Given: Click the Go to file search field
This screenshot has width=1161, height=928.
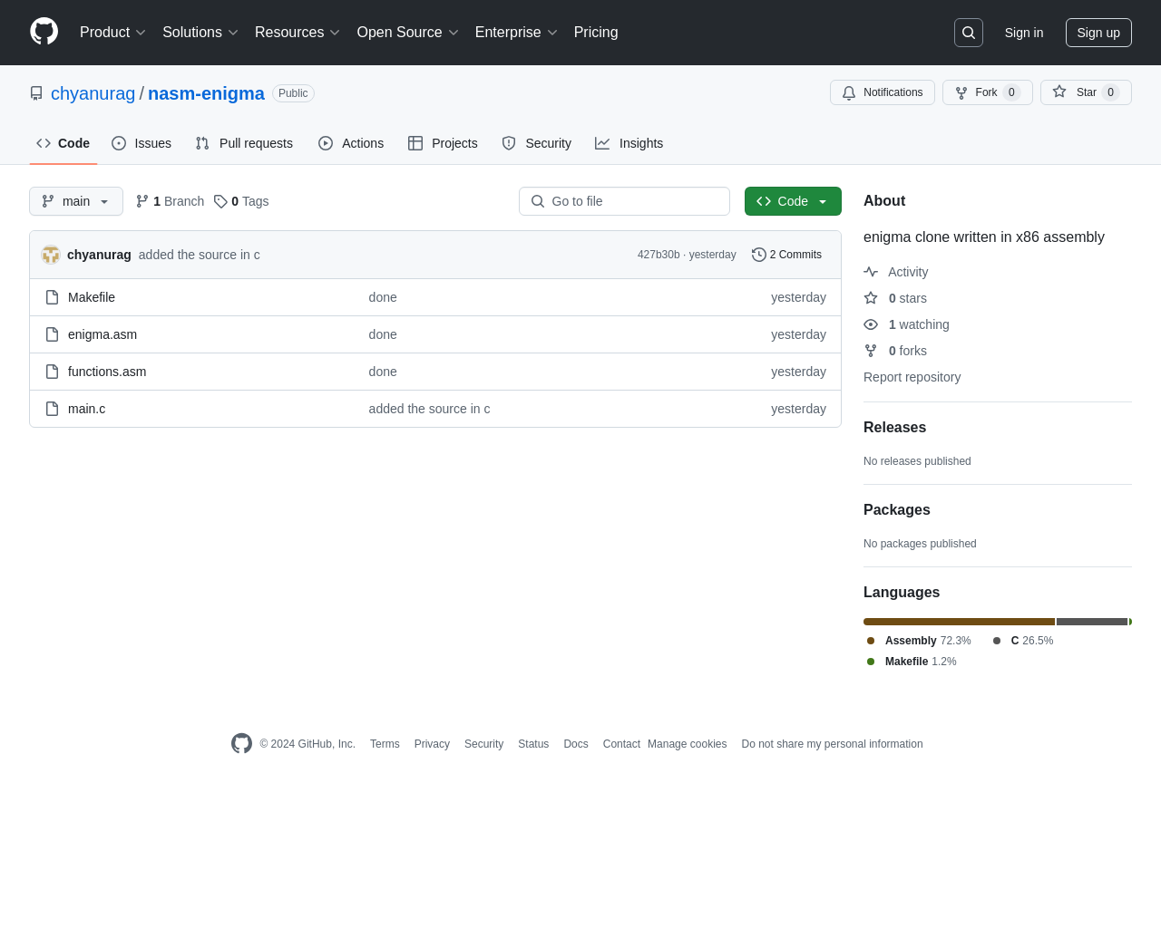Looking at the screenshot, I should pyautogui.click(x=624, y=201).
